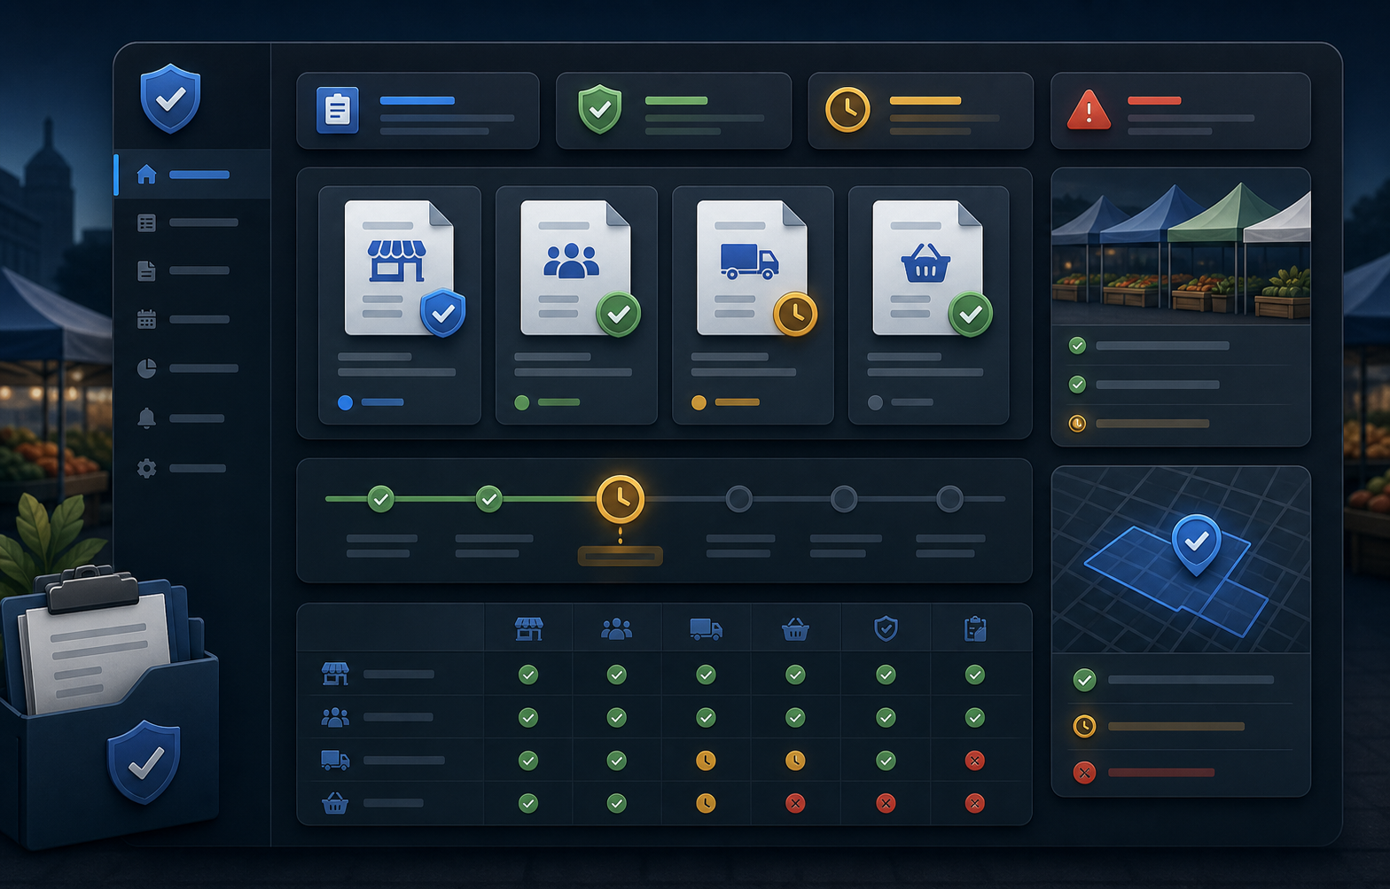
Task: Select the first grey pending timeline step
Action: point(738,499)
